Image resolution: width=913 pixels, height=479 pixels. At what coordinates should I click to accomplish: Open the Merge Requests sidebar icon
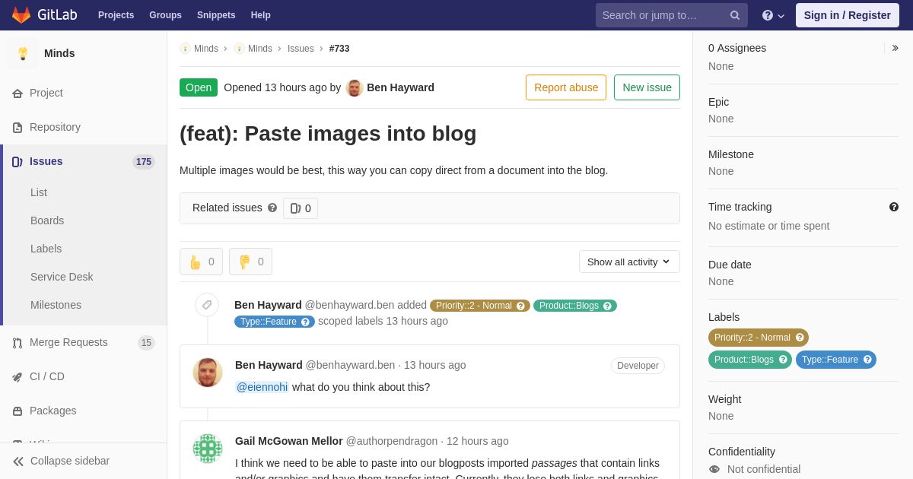pyautogui.click(x=17, y=343)
